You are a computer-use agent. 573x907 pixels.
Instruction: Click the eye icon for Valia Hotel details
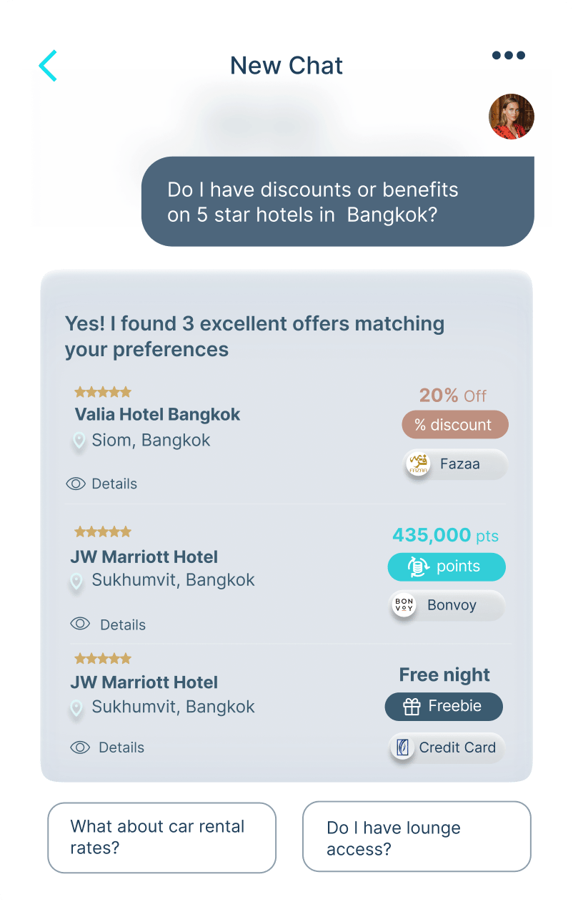pyautogui.click(x=76, y=484)
